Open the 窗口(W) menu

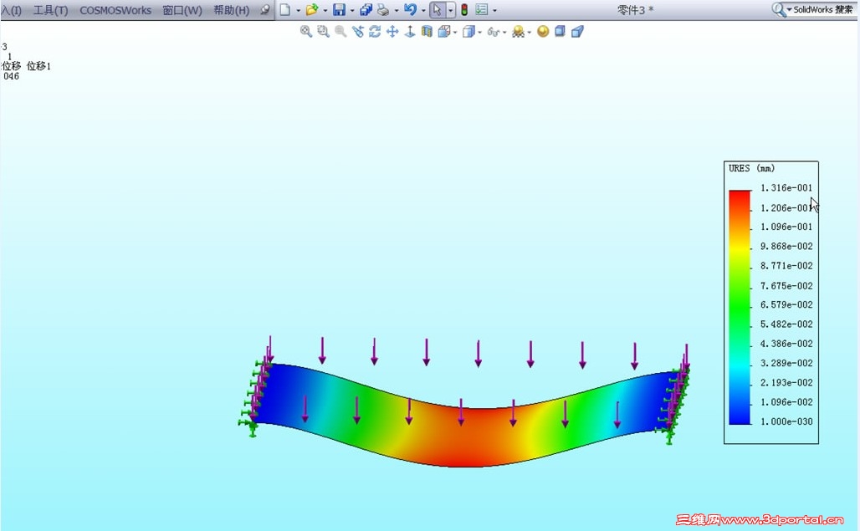[x=182, y=10]
